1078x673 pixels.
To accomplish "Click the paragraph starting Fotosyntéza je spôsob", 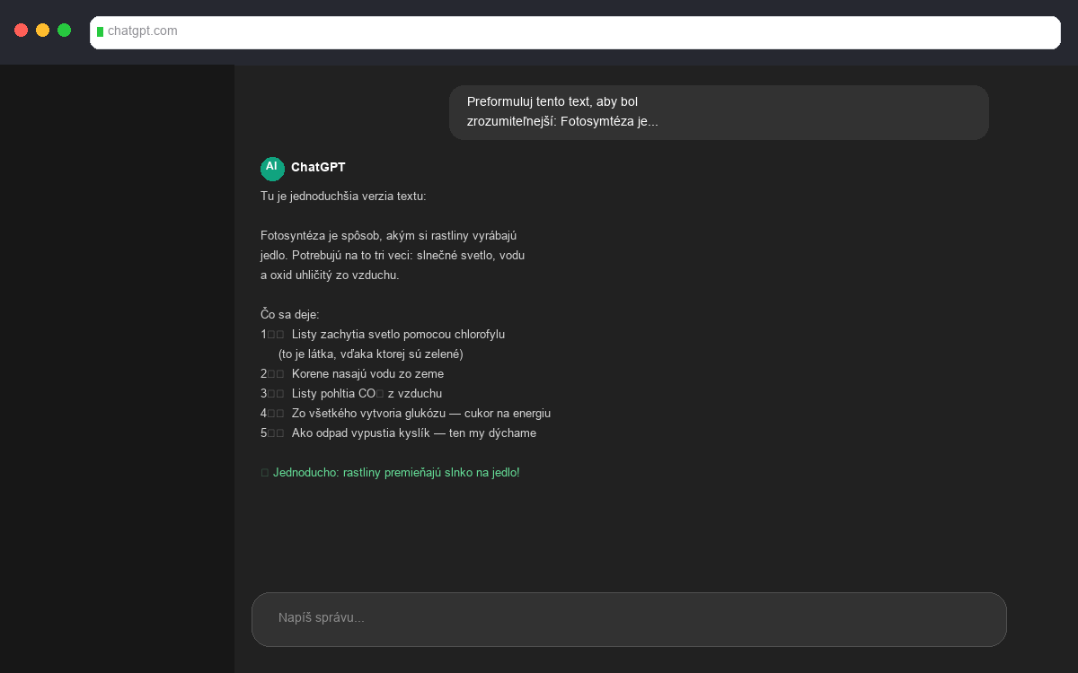I will [393, 255].
